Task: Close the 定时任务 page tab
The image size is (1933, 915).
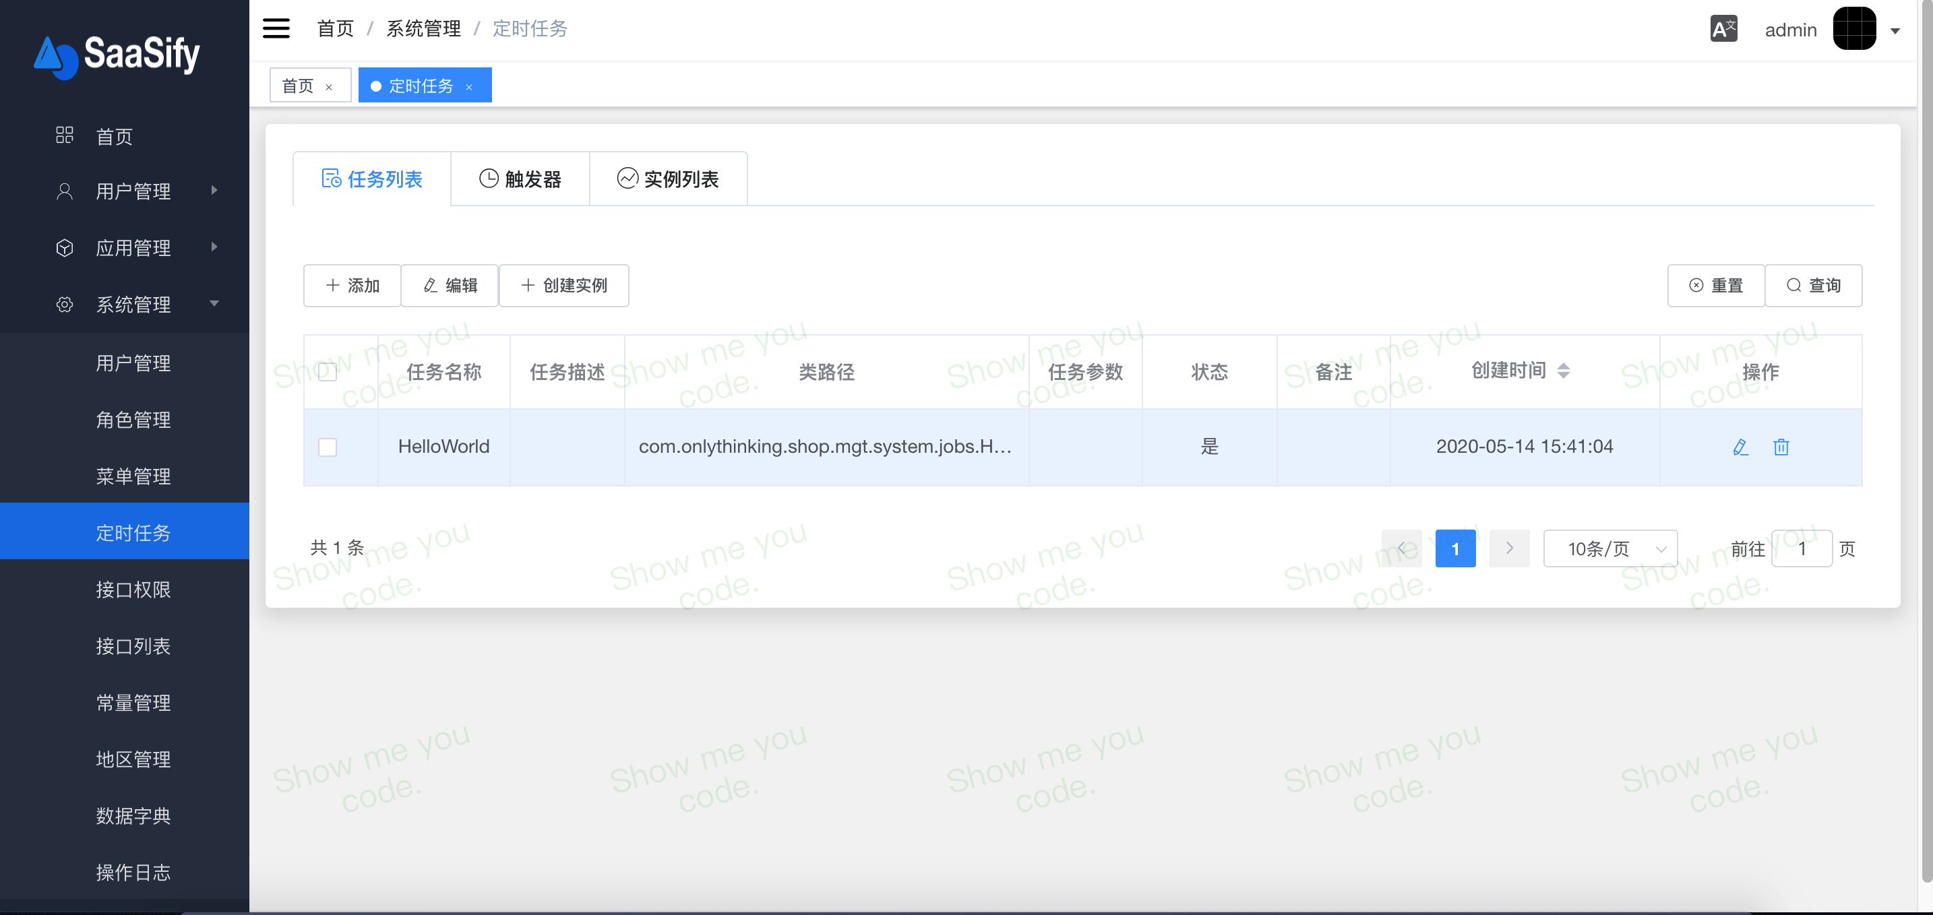Action: point(469,87)
